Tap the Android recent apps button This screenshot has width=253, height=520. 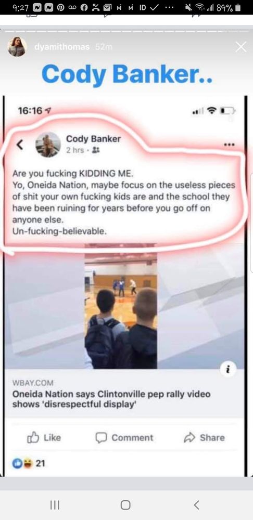click(x=55, y=505)
